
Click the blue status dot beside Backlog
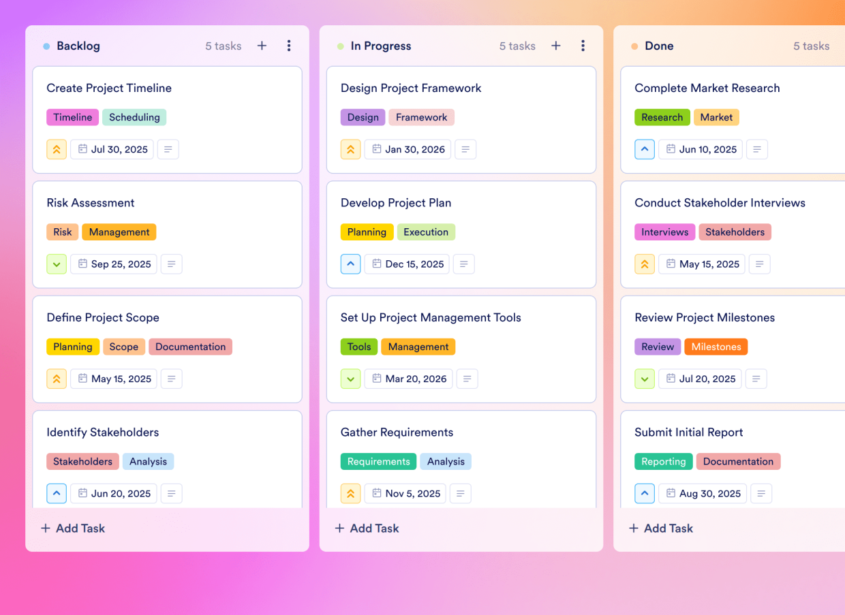[45, 46]
